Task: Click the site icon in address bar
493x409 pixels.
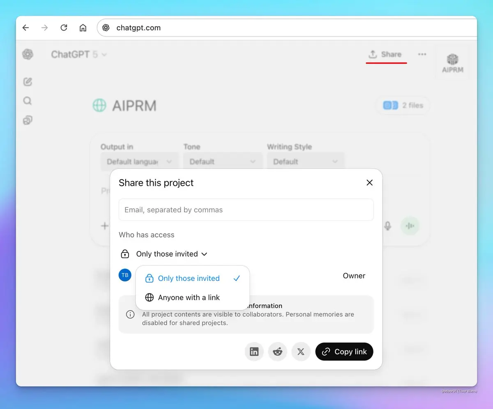Action: coord(106,28)
